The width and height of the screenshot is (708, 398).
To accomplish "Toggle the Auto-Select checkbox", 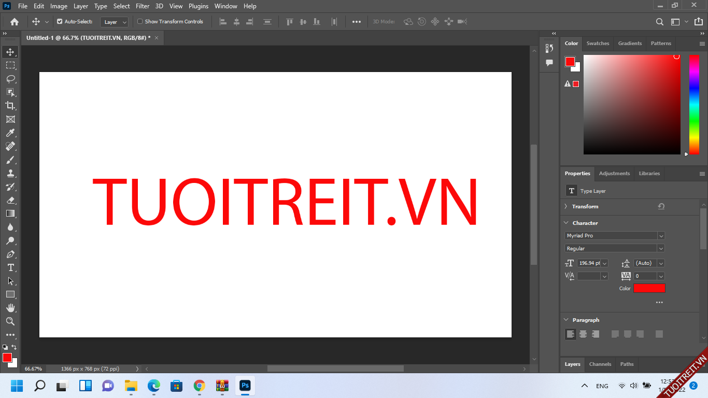I will coord(60,22).
